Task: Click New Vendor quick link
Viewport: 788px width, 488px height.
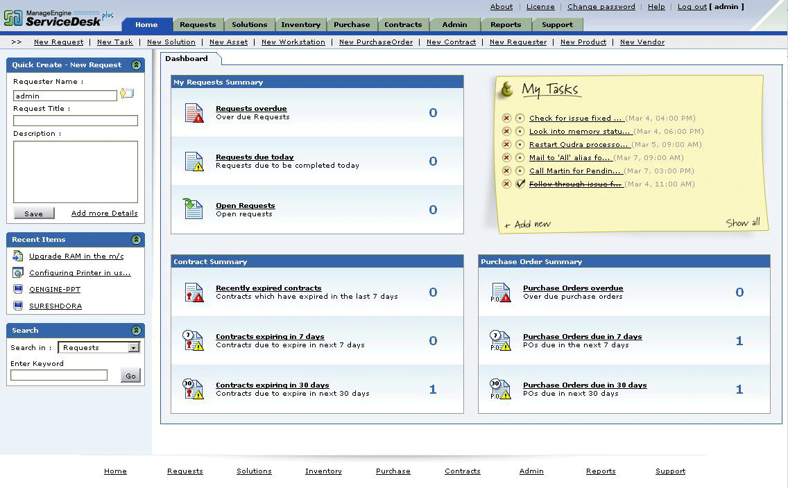Action: (642, 42)
